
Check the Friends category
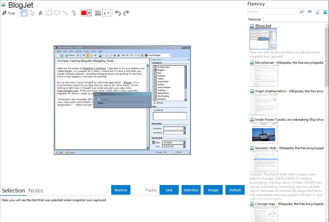coord(155,79)
